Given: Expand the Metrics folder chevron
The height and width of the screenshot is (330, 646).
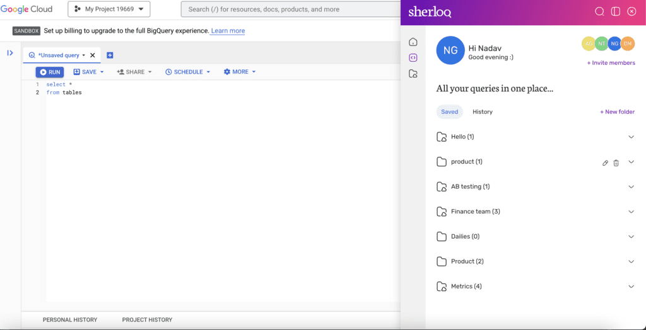Looking at the screenshot, I should (x=631, y=287).
